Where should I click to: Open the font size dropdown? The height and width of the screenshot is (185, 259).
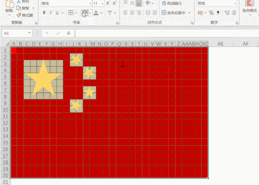click(102, 3)
